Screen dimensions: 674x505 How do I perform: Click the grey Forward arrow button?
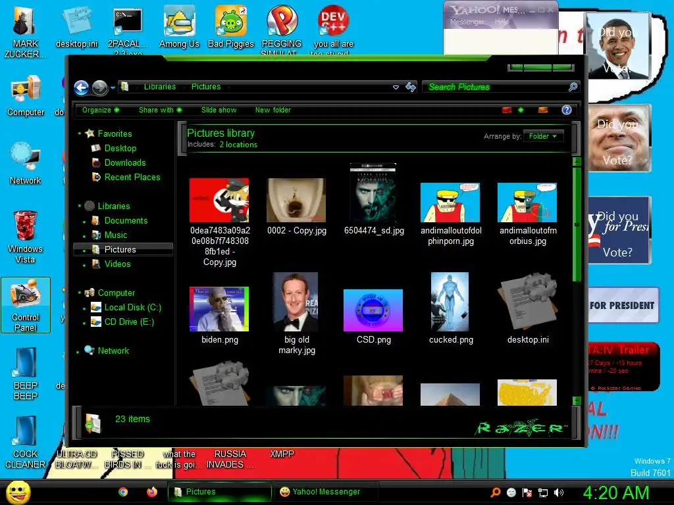[100, 87]
